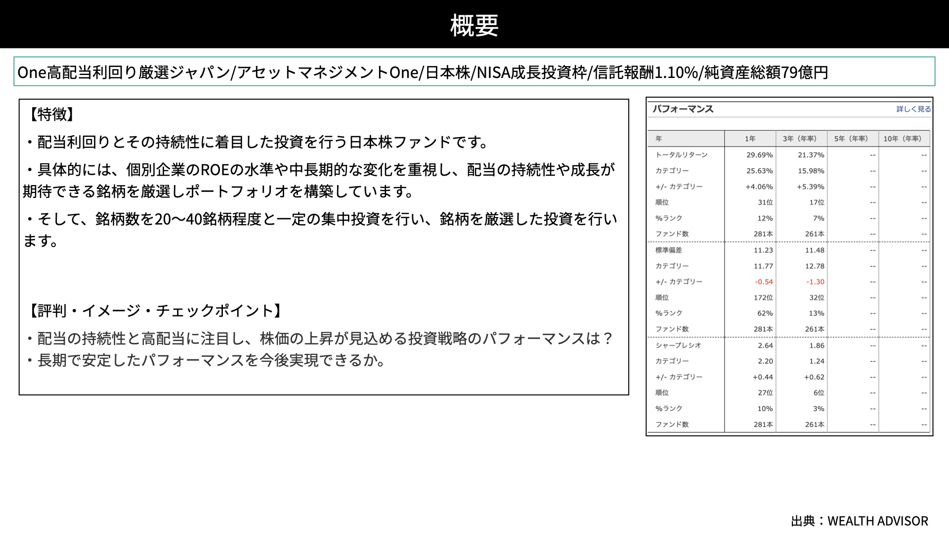Click the 2.64 Sharpe ratio value
Image resolution: width=949 pixels, height=533 pixels.
[766, 345]
